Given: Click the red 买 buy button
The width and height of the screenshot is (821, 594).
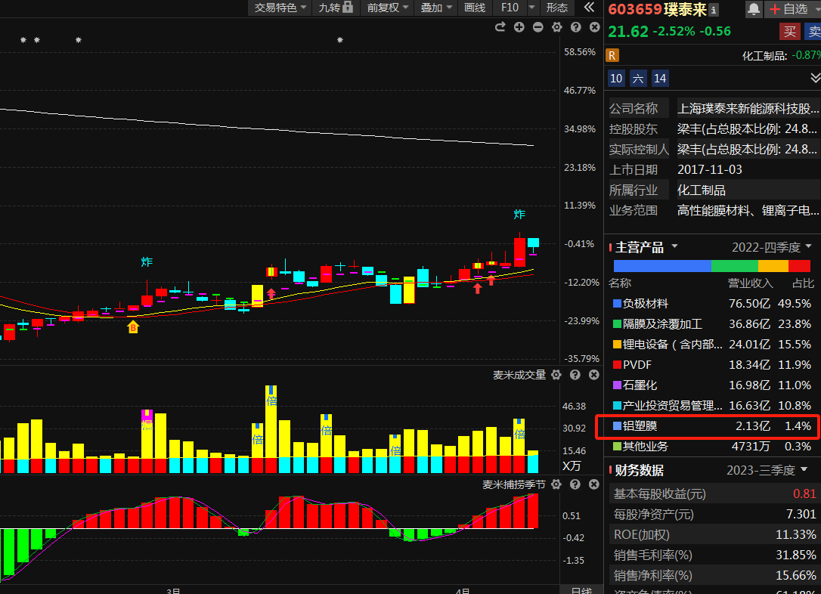Looking at the screenshot, I should pos(790,32).
